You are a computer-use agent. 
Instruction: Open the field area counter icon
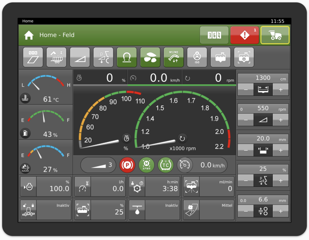[x=33, y=57]
